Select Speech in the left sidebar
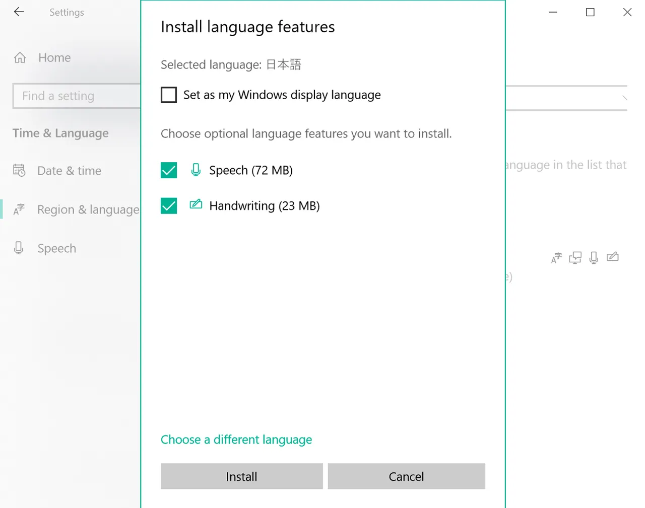This screenshot has height=508, width=645. click(x=56, y=248)
